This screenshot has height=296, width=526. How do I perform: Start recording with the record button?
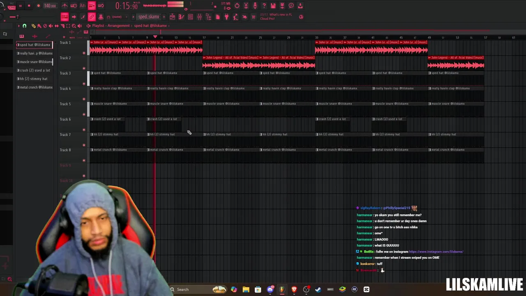pyautogui.click(x=39, y=6)
